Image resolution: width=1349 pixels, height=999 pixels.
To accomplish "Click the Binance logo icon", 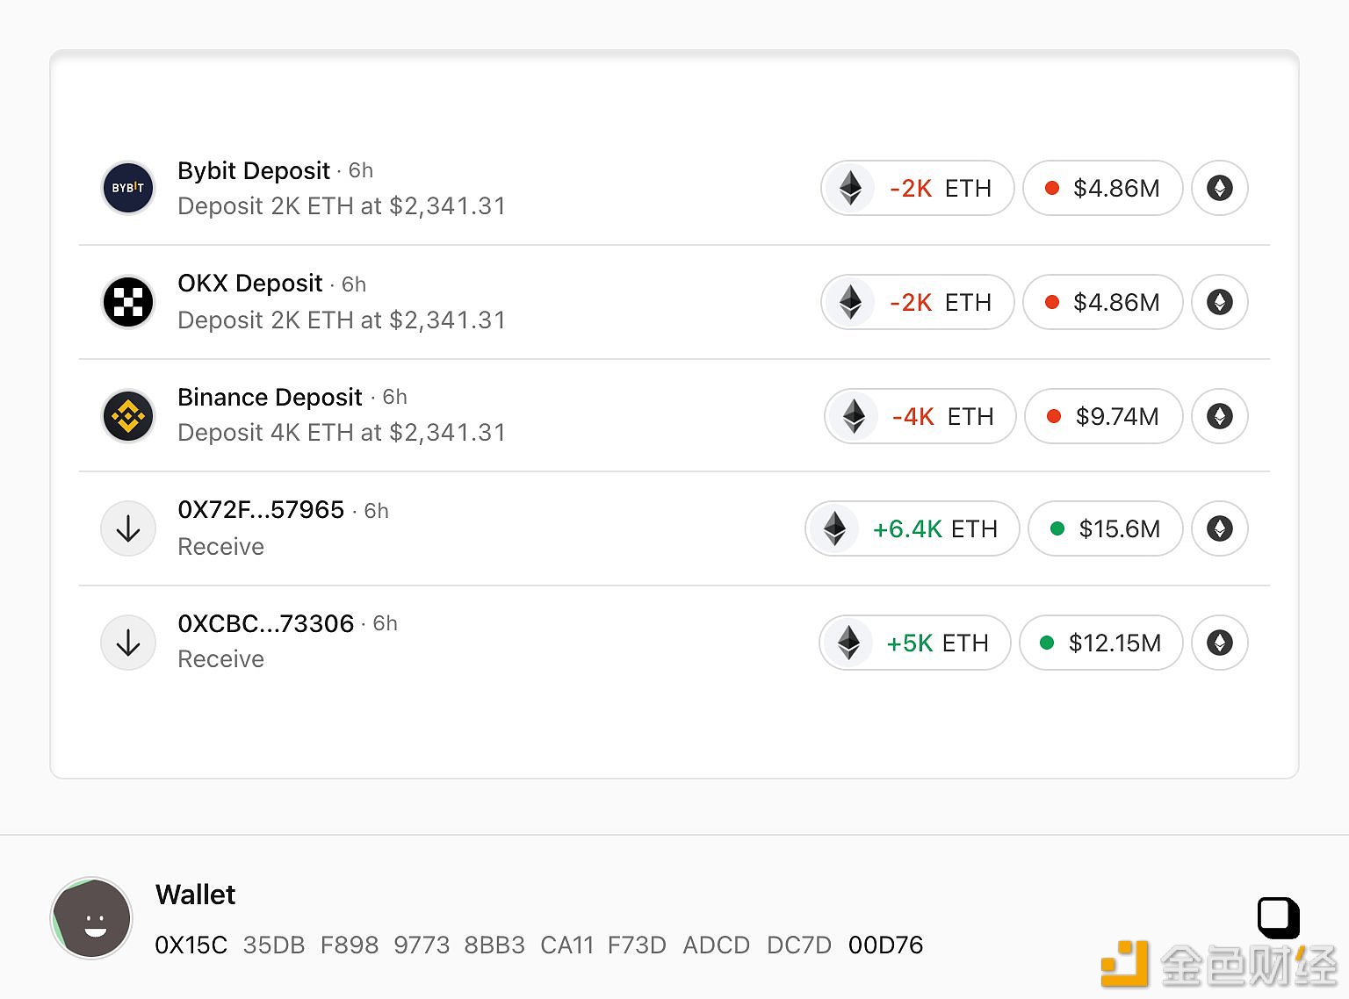I will point(128,416).
